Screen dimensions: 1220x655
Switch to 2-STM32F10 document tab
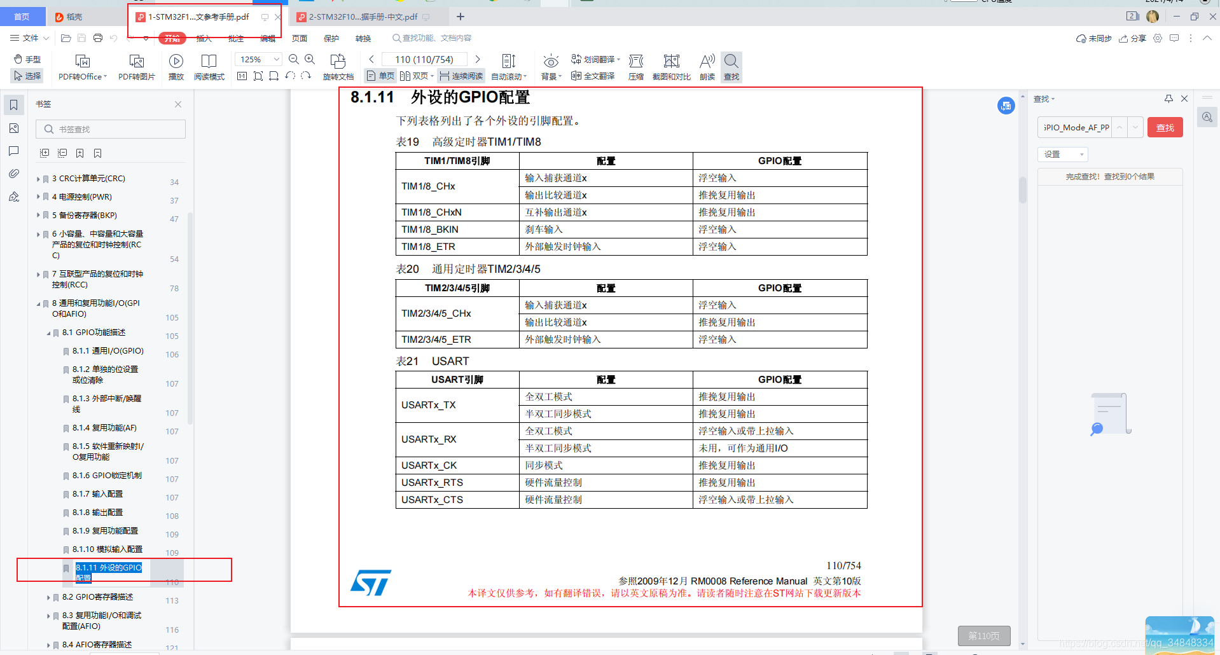pyautogui.click(x=363, y=17)
